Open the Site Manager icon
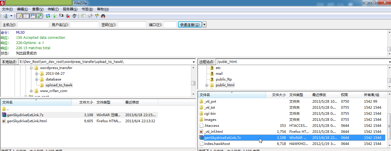391x151 pixels. (5, 16)
